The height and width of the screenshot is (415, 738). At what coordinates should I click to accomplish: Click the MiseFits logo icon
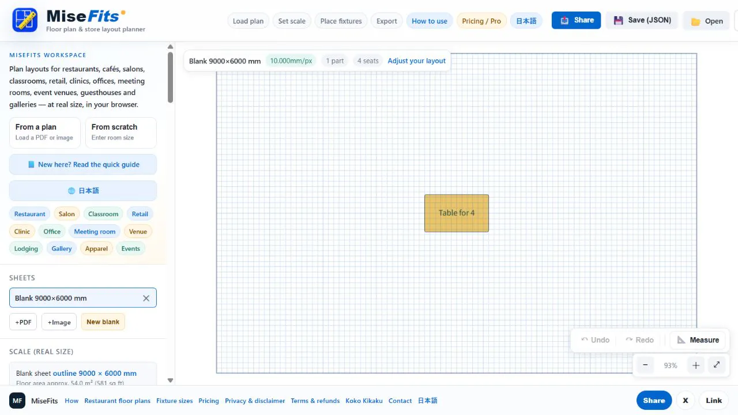pyautogui.click(x=25, y=20)
